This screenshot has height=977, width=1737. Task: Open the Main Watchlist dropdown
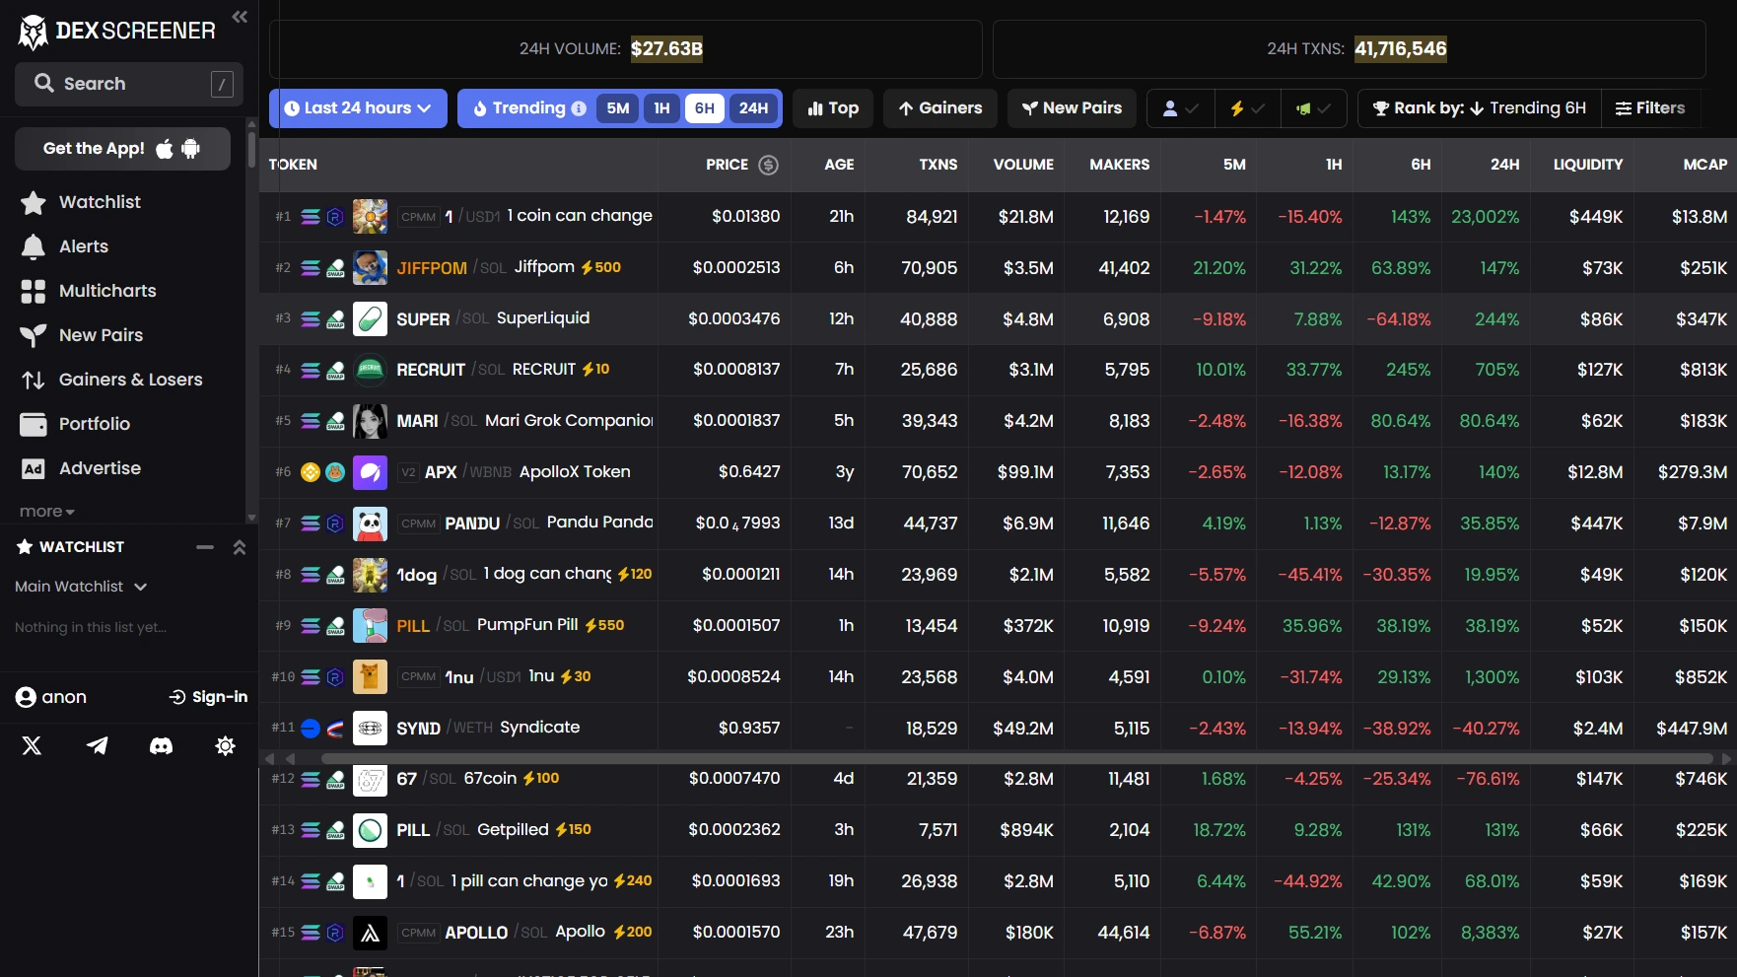click(x=81, y=587)
